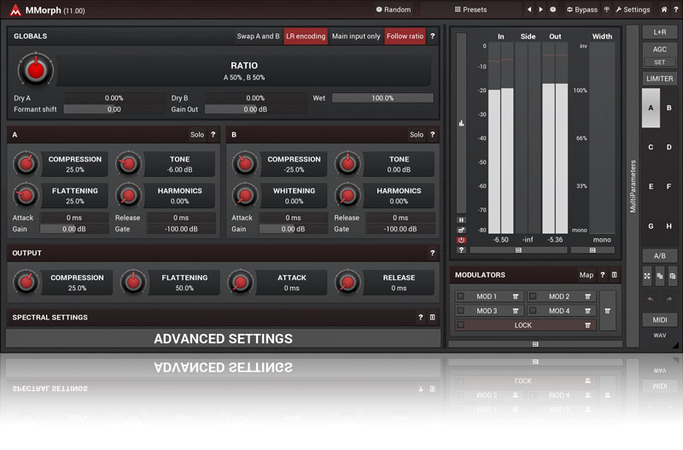The image size is (683, 450).
Task: Click the Wet 100.0% slider
Action: click(382, 98)
